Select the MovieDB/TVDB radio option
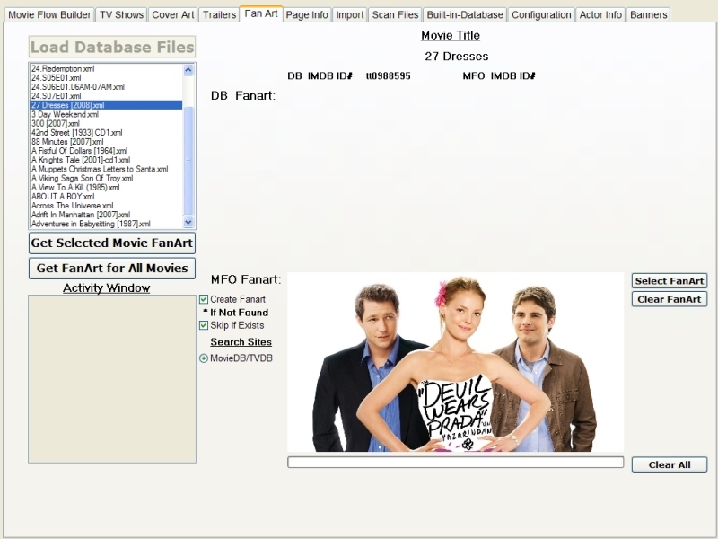 click(204, 358)
